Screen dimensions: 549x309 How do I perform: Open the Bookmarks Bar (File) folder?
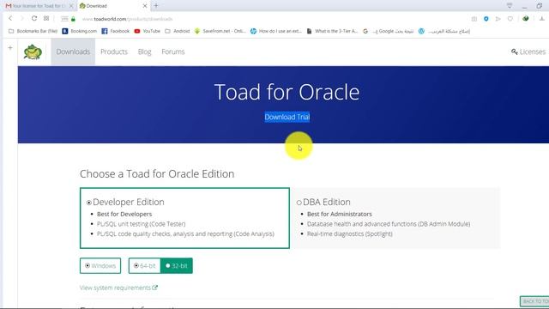point(33,31)
